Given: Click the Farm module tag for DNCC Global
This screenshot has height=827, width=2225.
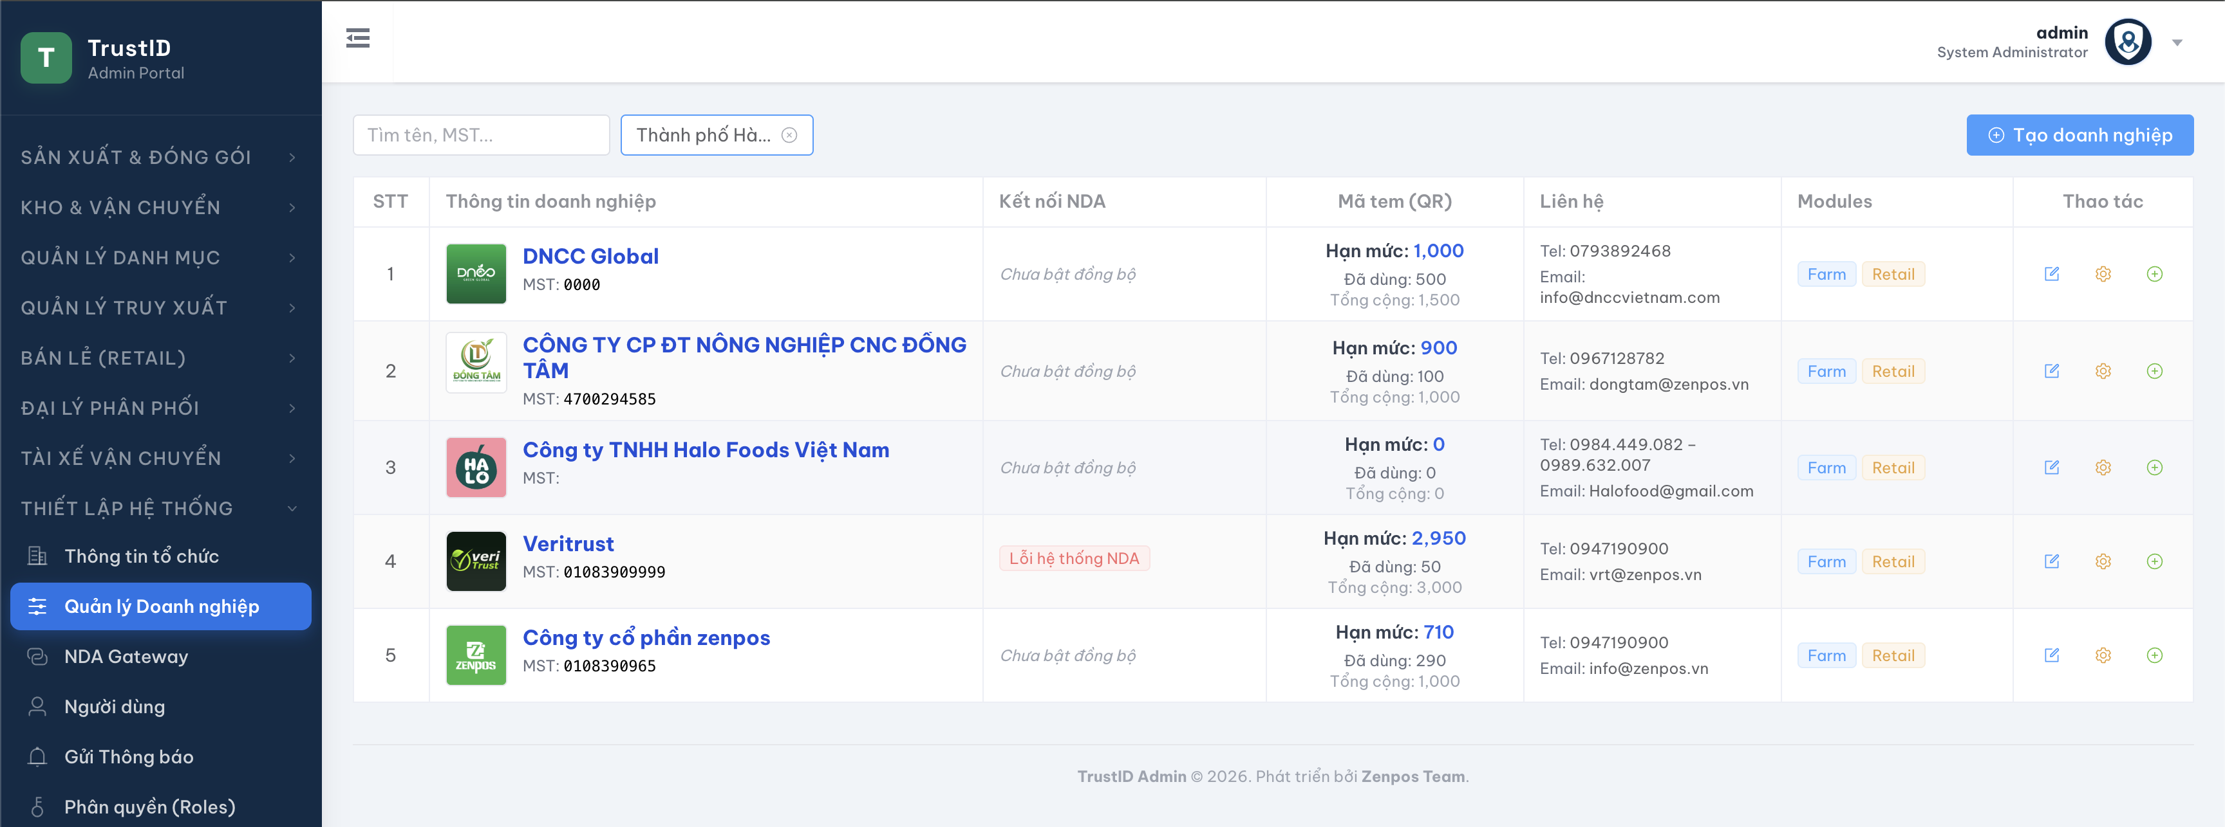Looking at the screenshot, I should (x=1826, y=274).
